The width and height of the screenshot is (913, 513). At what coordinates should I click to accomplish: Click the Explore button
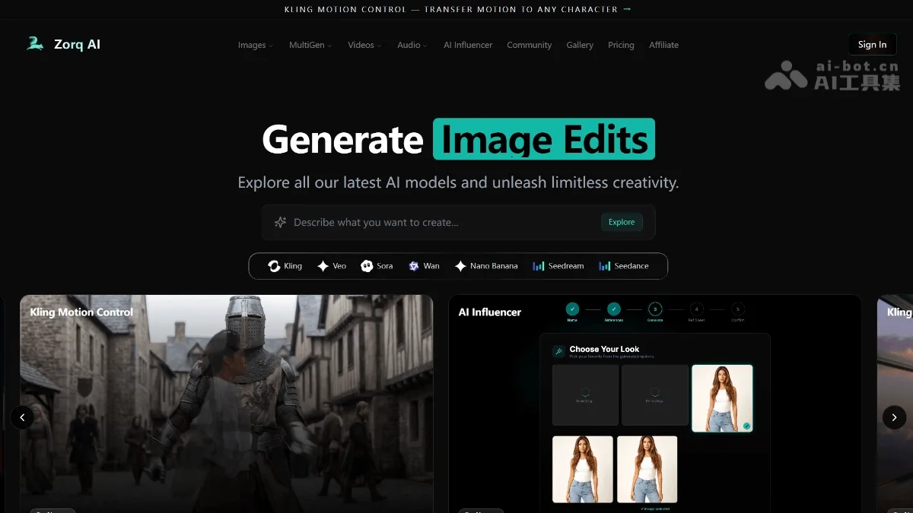(x=622, y=222)
